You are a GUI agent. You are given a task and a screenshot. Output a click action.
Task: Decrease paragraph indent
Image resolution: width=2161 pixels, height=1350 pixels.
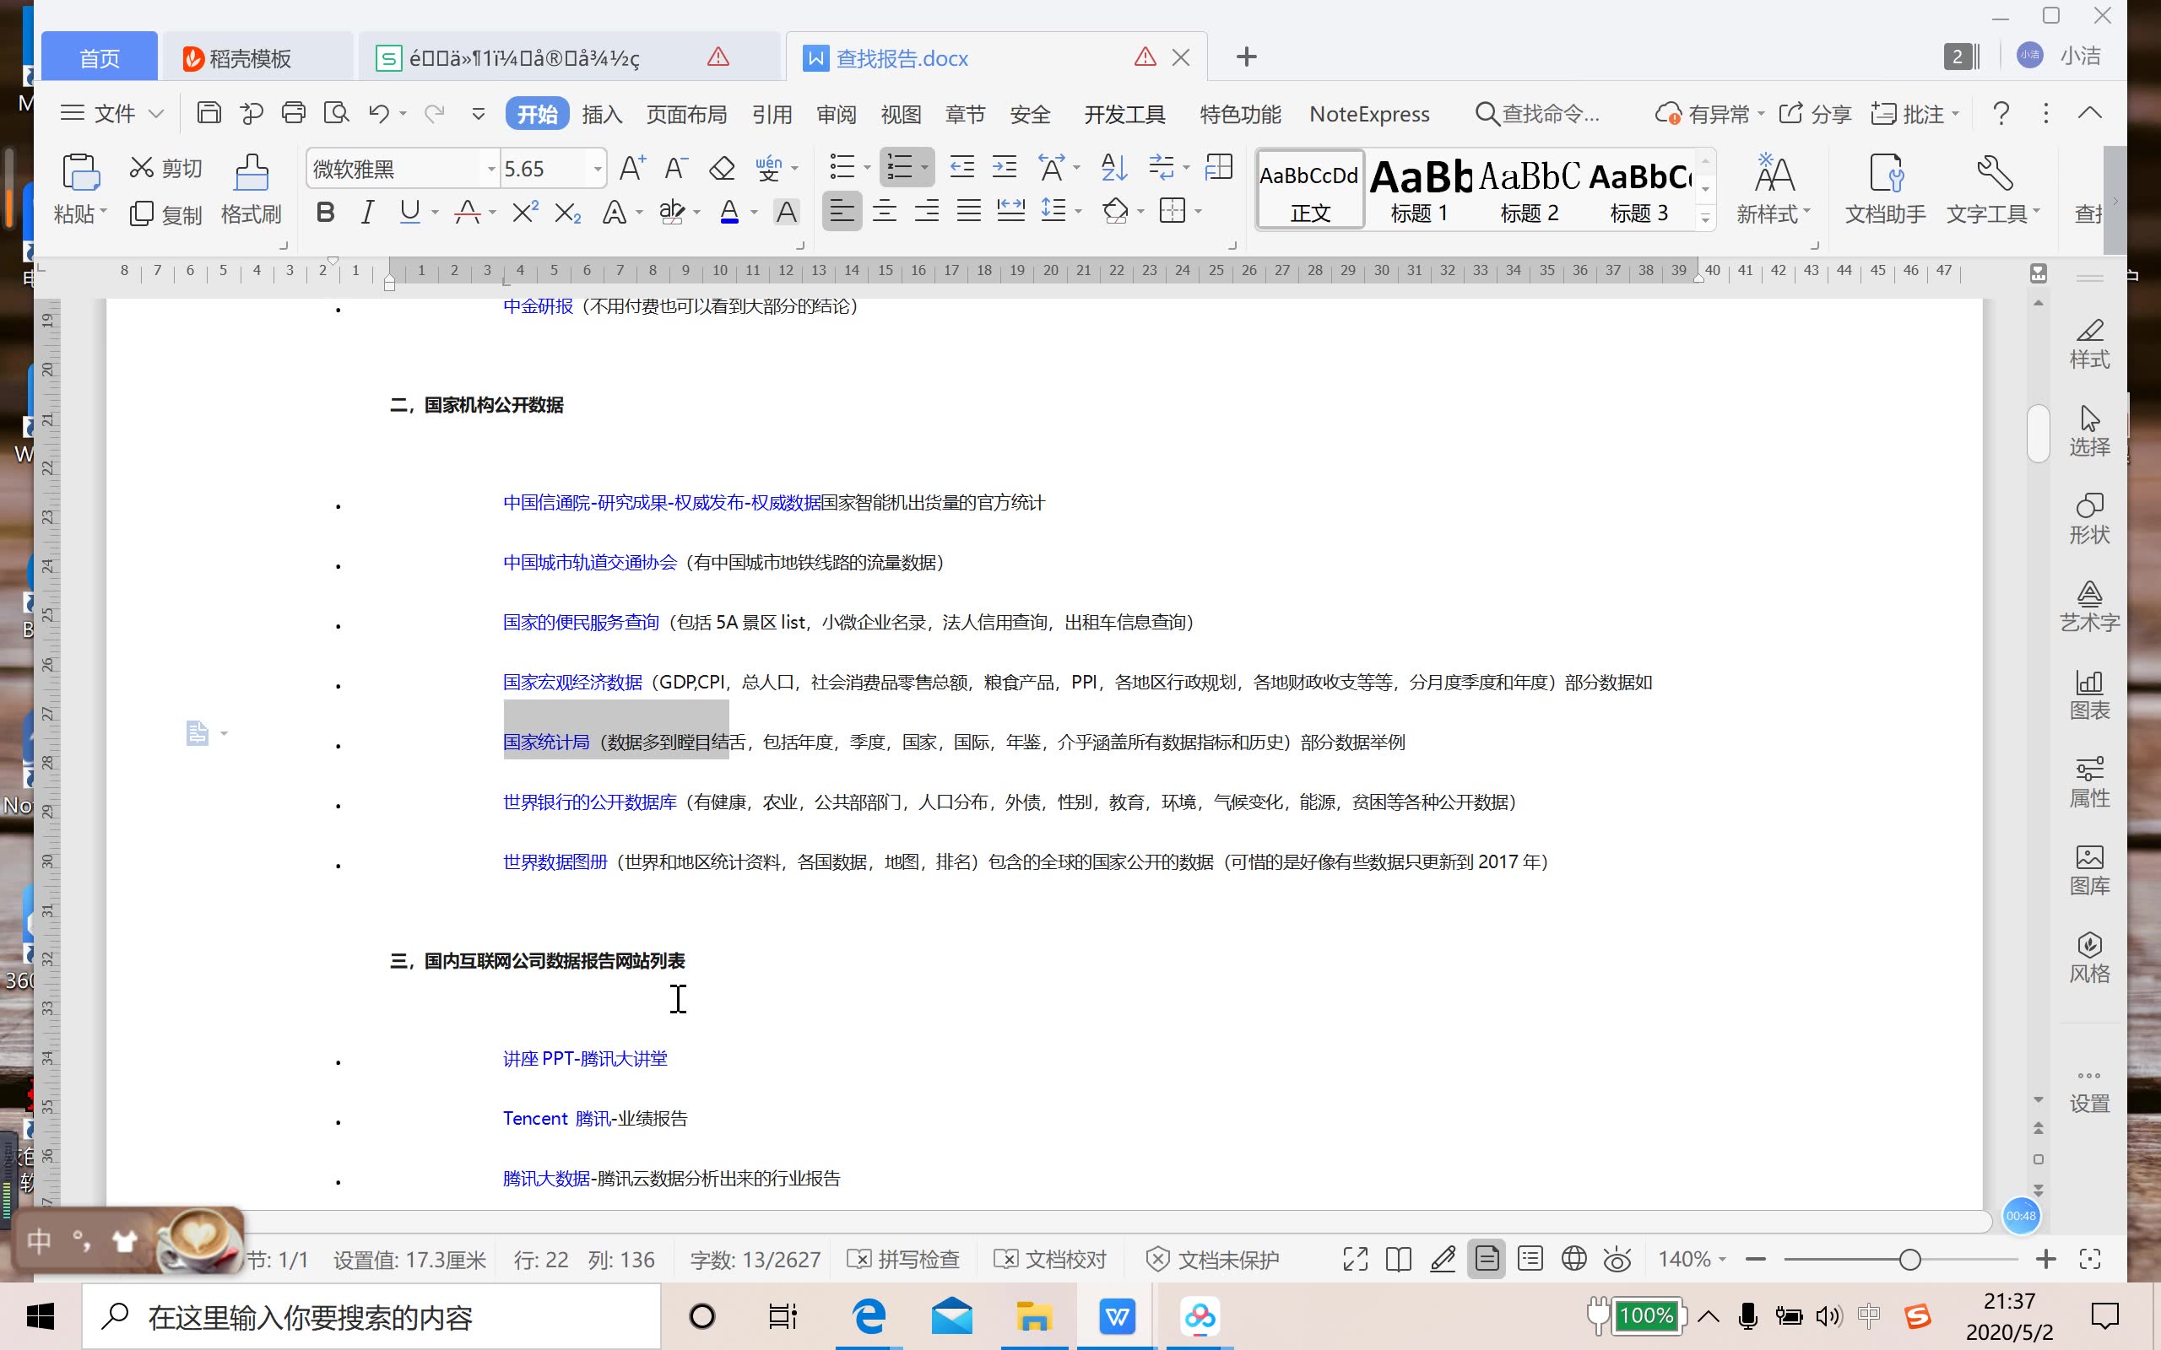coord(961,167)
